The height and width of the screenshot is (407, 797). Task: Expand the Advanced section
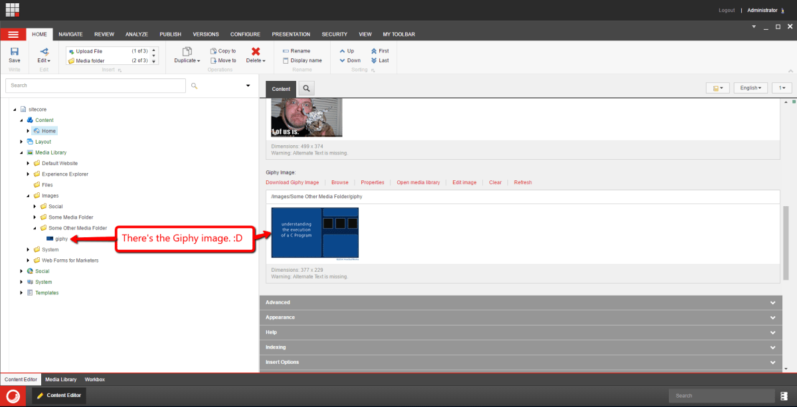click(518, 302)
